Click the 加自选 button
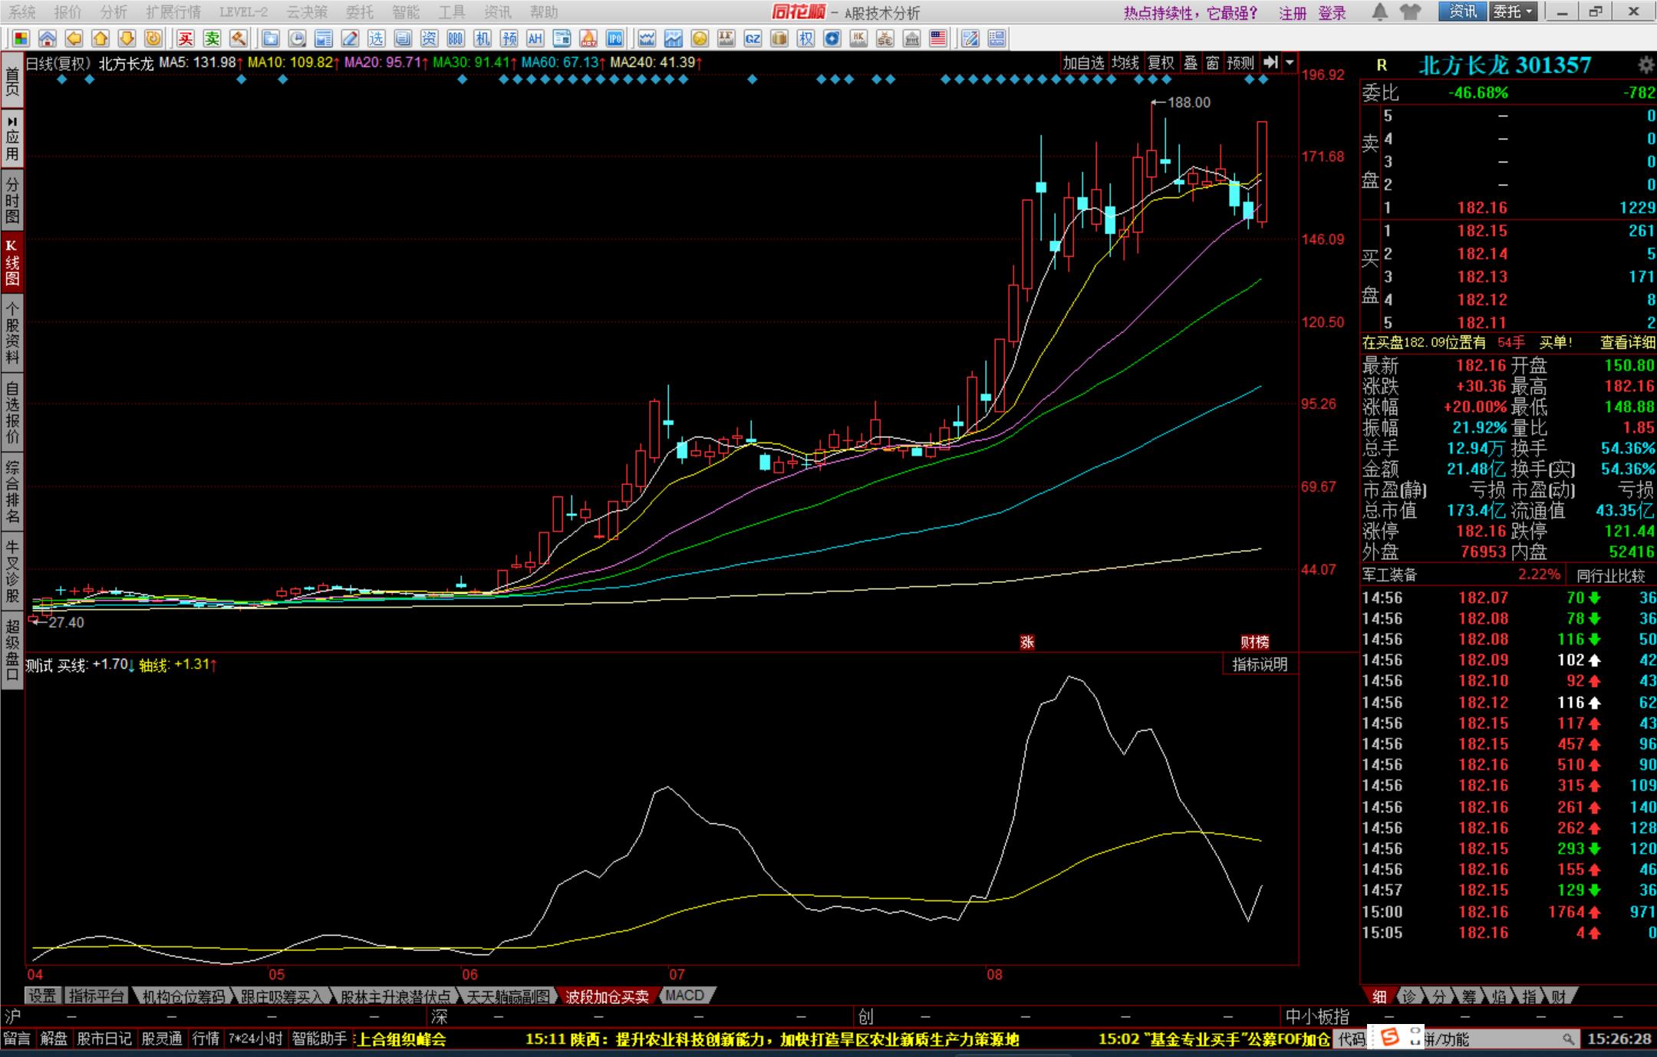 point(1083,63)
